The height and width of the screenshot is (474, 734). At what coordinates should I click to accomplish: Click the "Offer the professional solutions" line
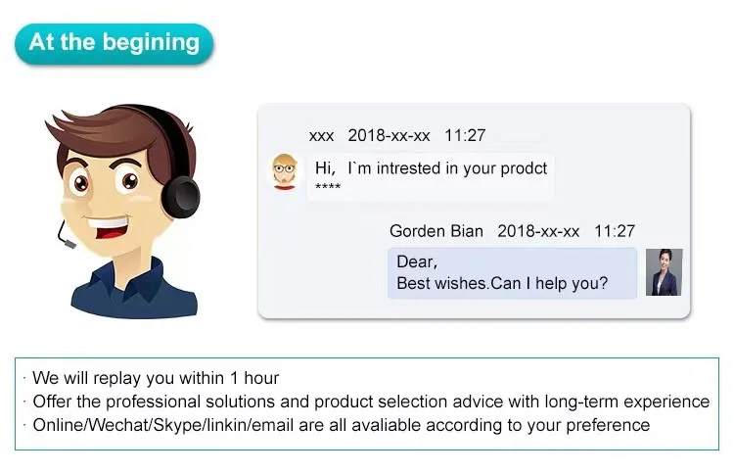tap(371, 402)
